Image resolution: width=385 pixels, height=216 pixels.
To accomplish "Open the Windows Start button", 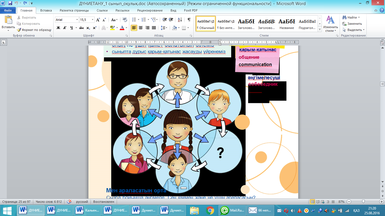I will [8, 210].
